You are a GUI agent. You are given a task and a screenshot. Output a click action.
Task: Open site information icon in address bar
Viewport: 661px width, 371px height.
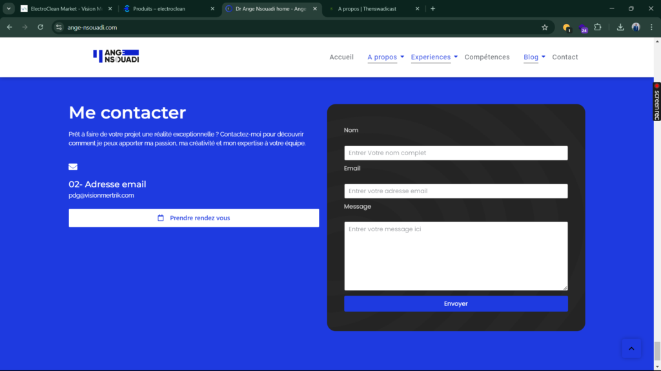[x=59, y=27]
